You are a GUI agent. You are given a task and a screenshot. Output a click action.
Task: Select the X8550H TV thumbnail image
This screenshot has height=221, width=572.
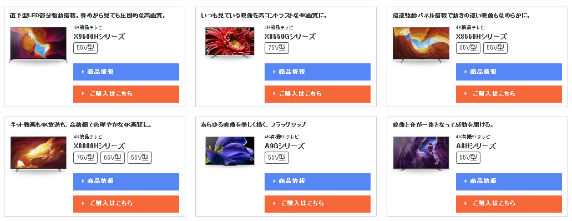pos(421,44)
